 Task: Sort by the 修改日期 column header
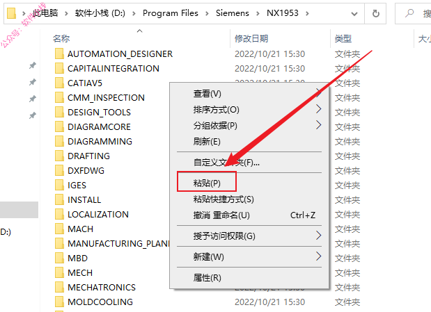pyautogui.click(x=251, y=39)
